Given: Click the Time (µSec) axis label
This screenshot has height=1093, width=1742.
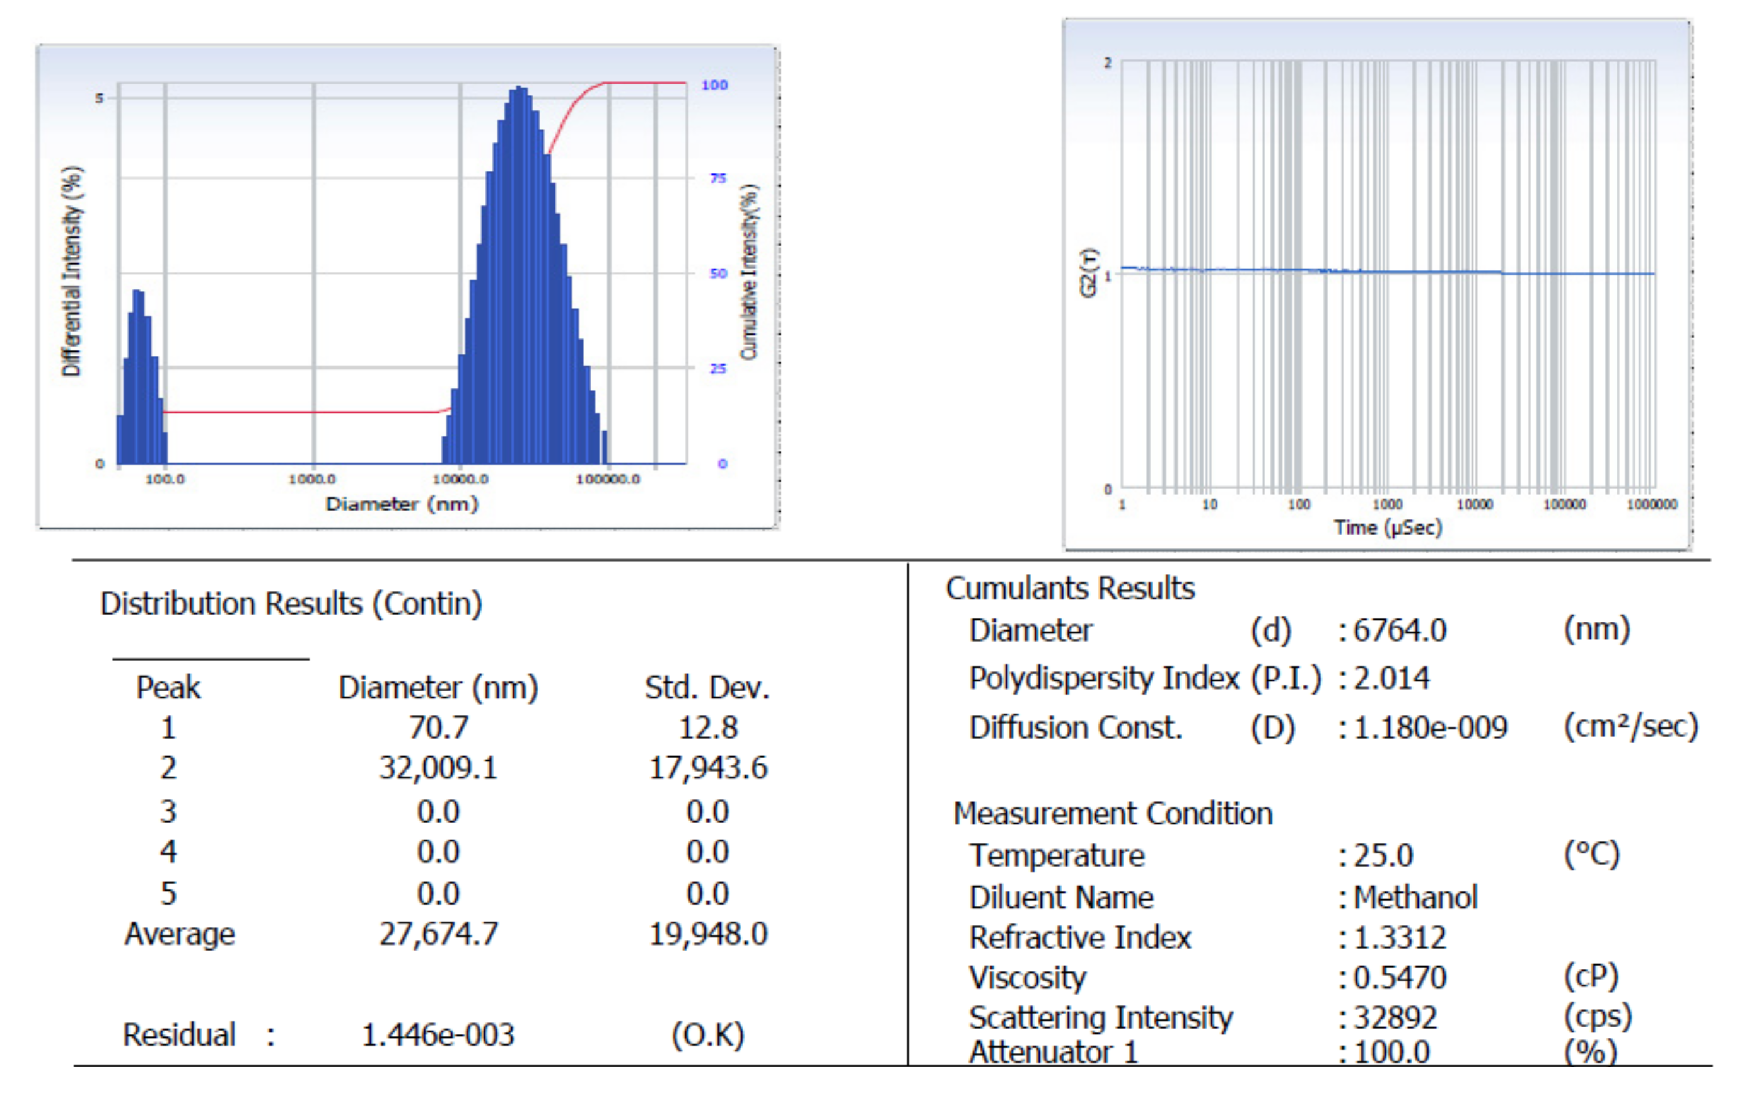Looking at the screenshot, I should (1387, 528).
